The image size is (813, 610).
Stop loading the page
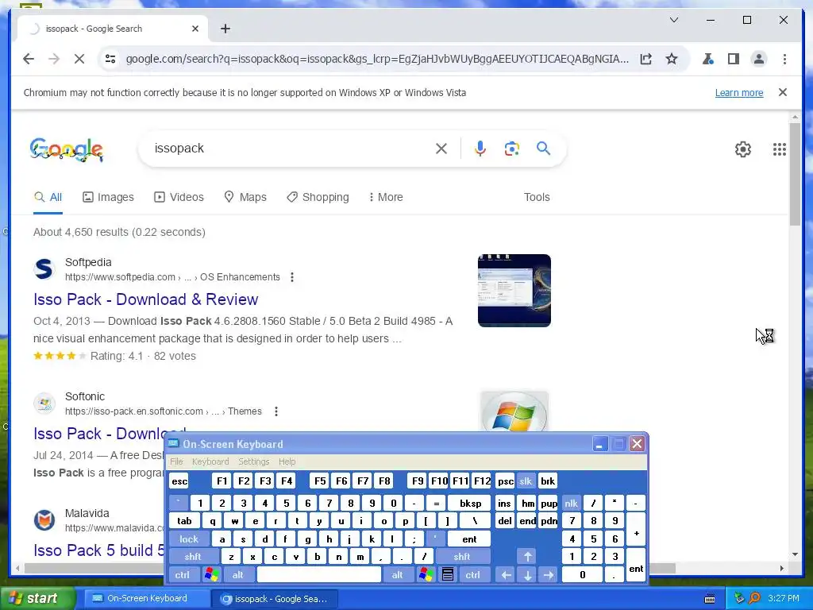79,59
